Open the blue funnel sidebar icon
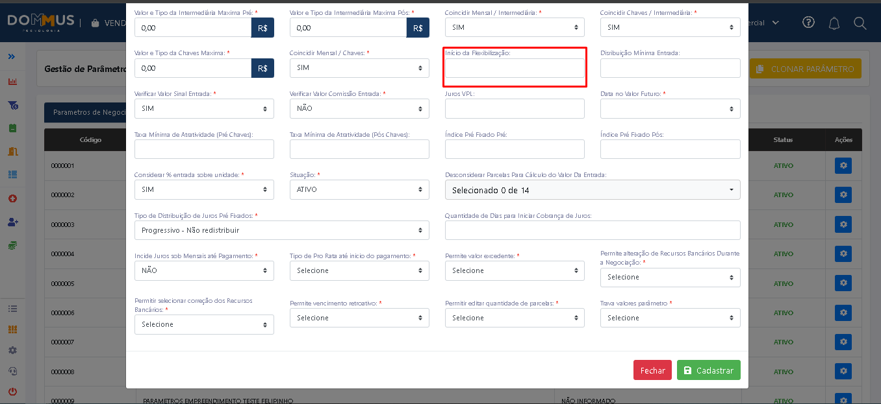This screenshot has height=404, width=881. coord(12,105)
